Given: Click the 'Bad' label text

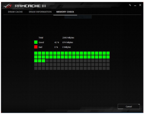Looking at the screenshot, I should 40,47.
